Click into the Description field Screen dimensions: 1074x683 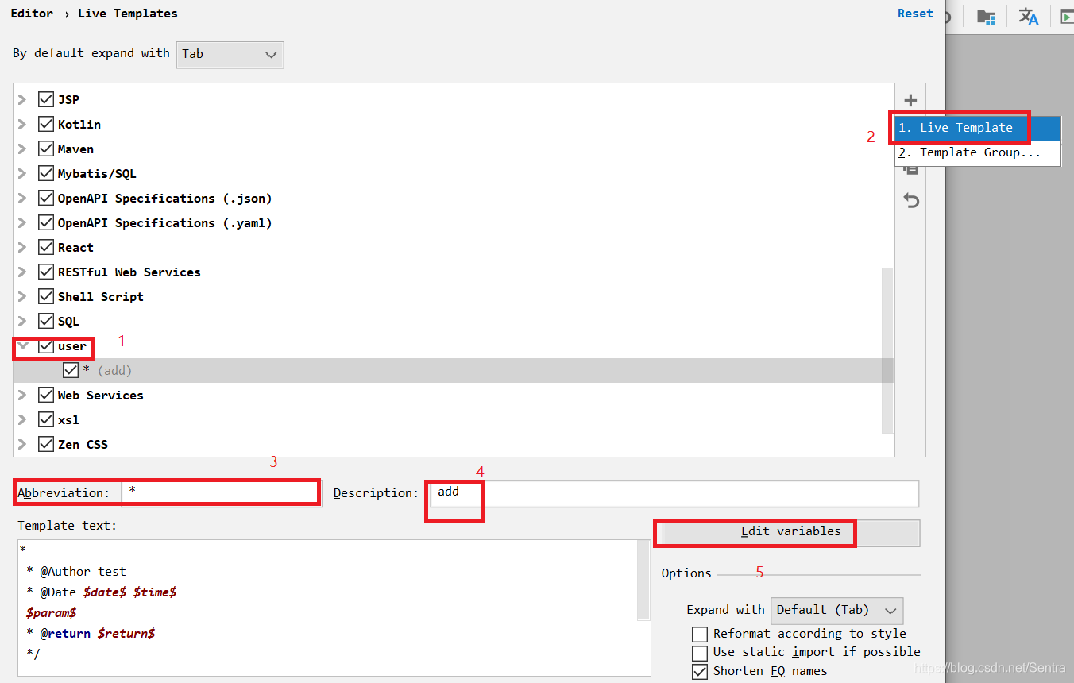tap(674, 493)
